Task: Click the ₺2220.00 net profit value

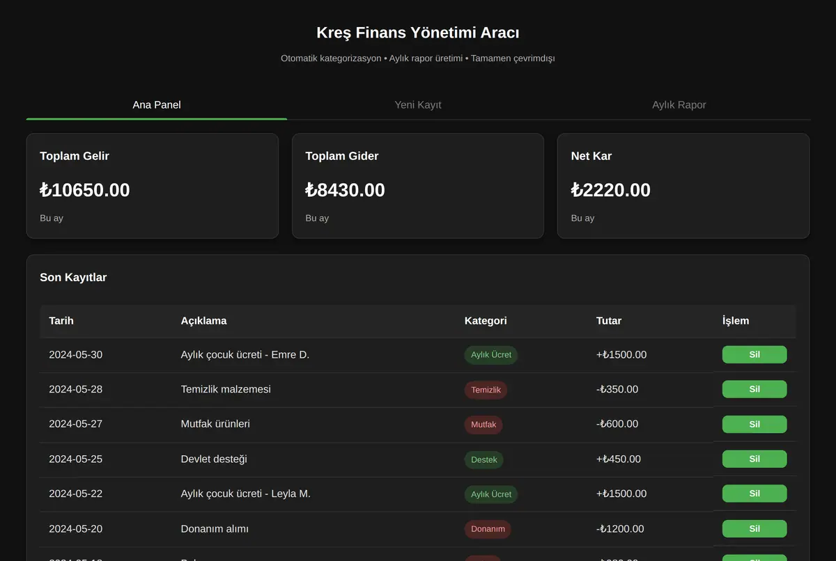Action: click(x=610, y=190)
